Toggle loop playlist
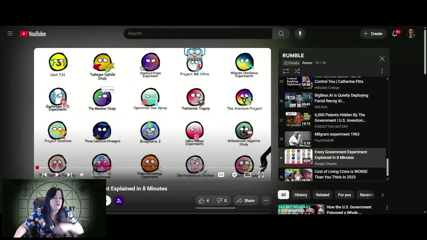The height and width of the screenshot is (240, 427). tap(286, 71)
